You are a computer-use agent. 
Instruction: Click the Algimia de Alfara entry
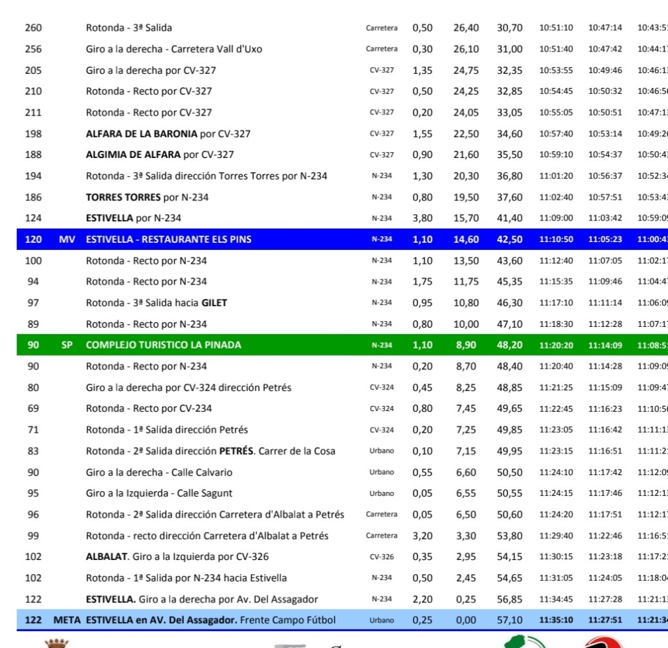(160, 155)
